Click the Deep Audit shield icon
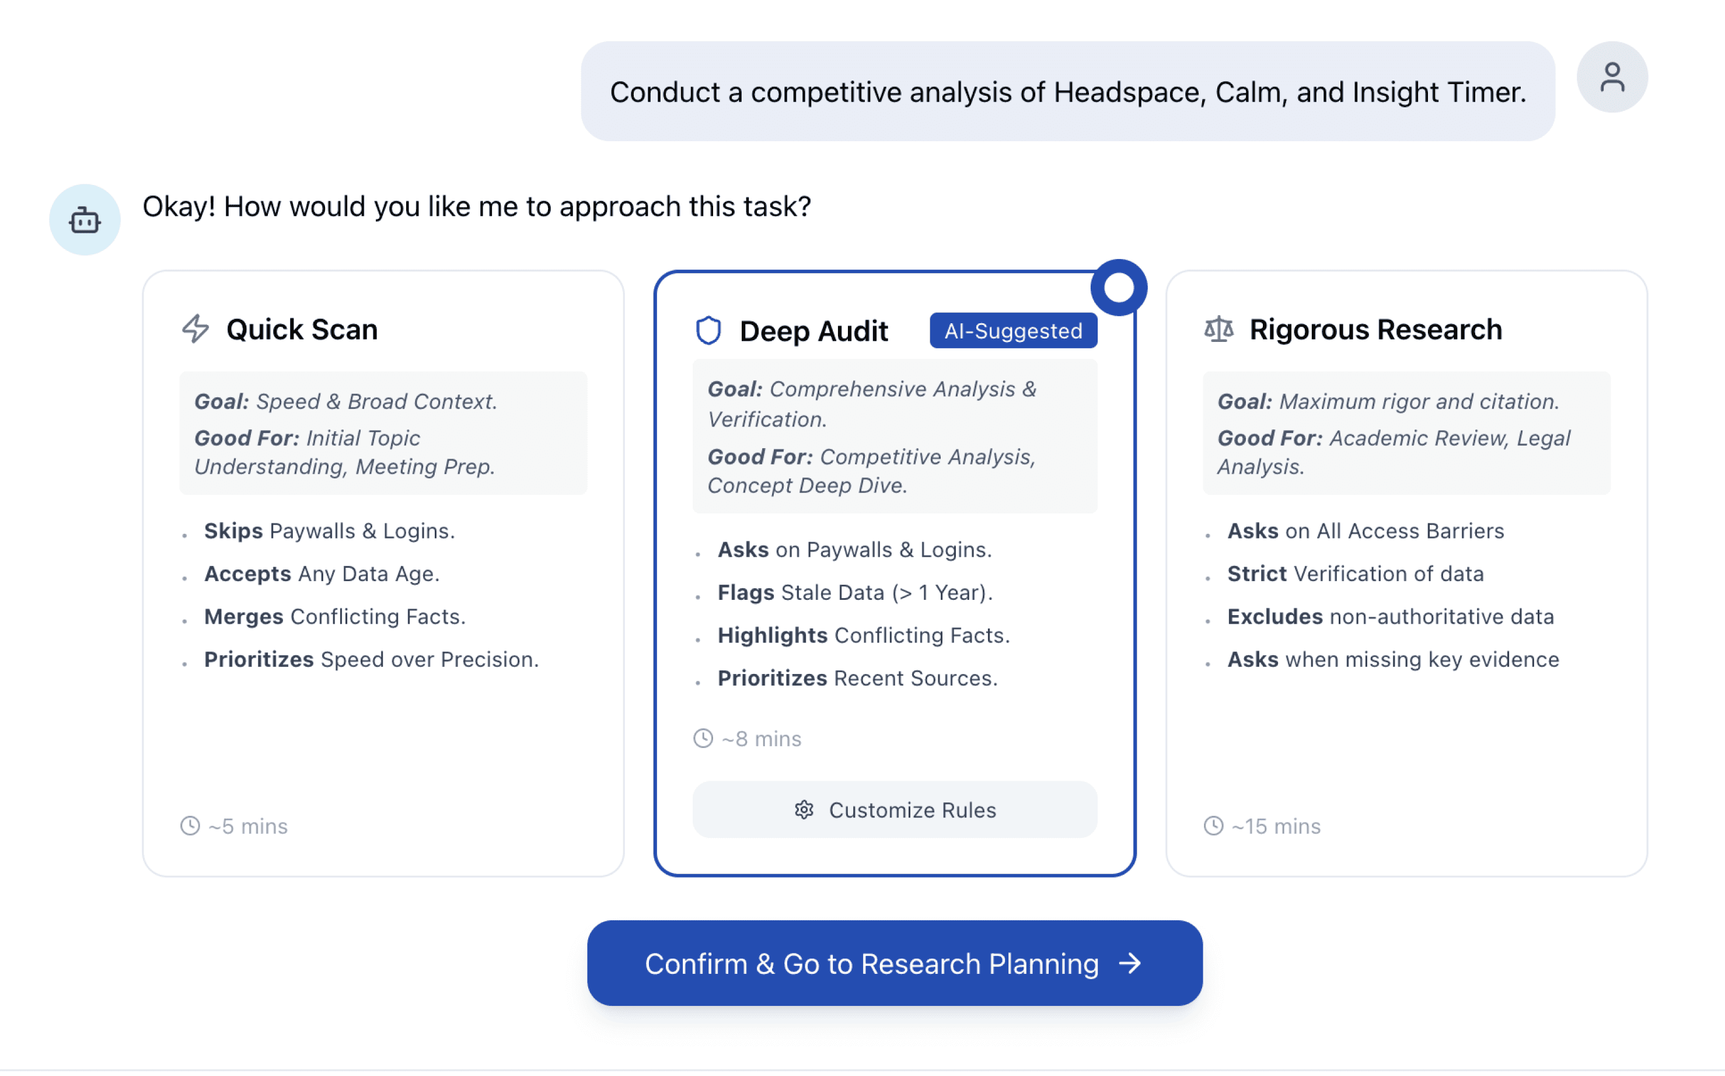Viewport: 1725px width, 1076px height. pyautogui.click(x=708, y=331)
